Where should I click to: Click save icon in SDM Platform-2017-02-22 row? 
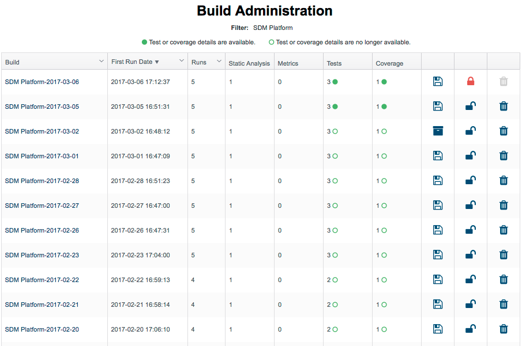(437, 280)
